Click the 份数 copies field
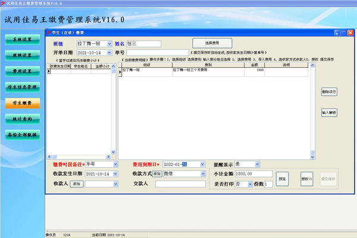This screenshot has height=238, width=357. pyautogui.click(x=268, y=184)
